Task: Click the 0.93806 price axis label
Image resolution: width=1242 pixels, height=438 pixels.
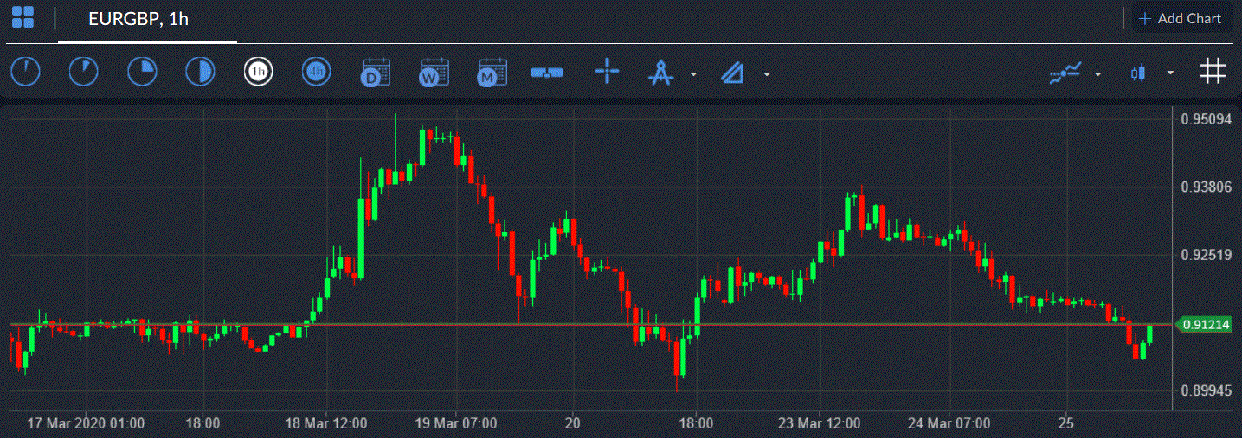Action: 1205,187
